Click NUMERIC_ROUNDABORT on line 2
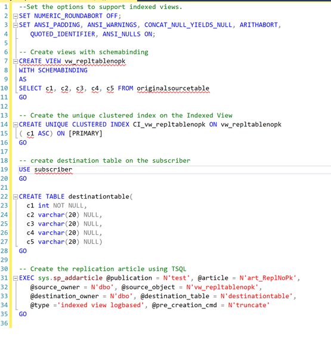 tap(69, 16)
